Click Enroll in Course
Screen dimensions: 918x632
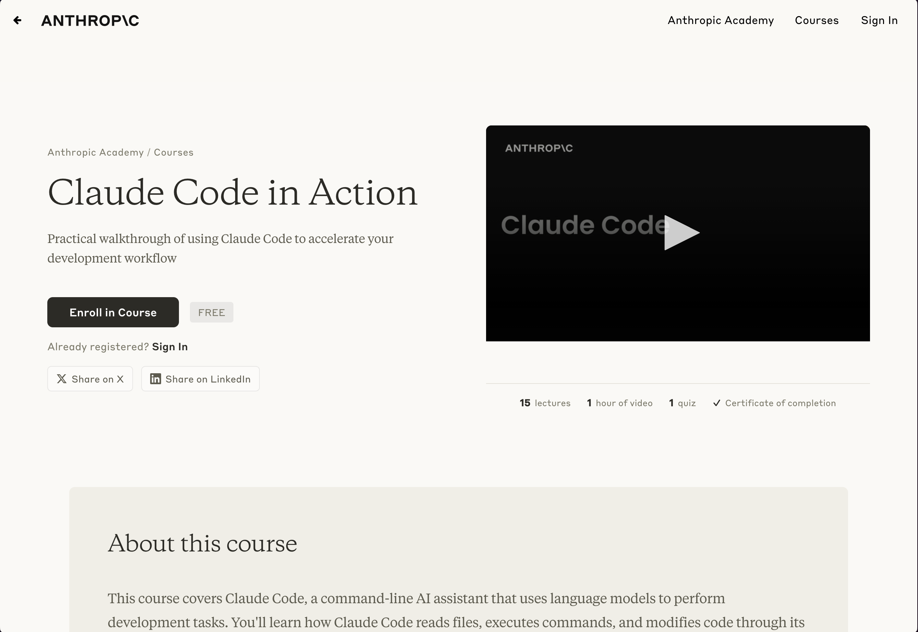point(113,312)
